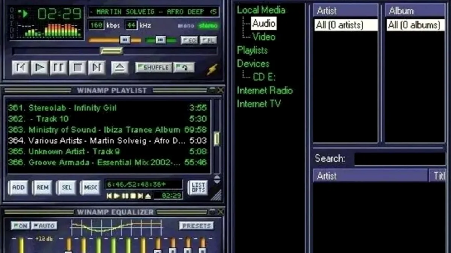Click the ADD button in the playlist
This screenshot has height=253, width=451.
coord(18,188)
